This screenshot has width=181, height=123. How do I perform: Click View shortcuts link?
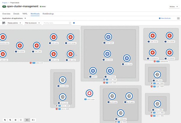point(165,18)
